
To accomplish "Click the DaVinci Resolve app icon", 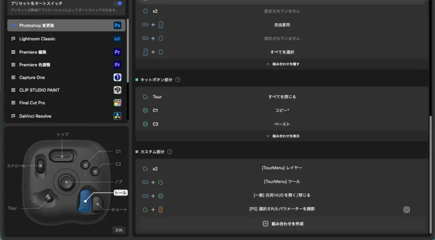I will pyautogui.click(x=117, y=116).
